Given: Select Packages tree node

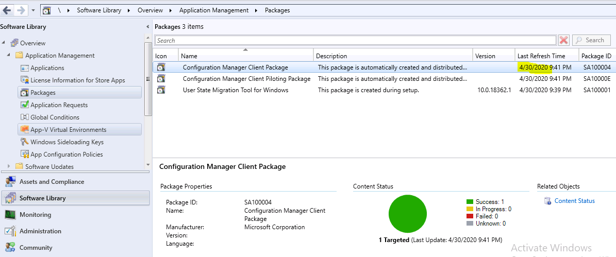Looking at the screenshot, I should pos(80,93).
